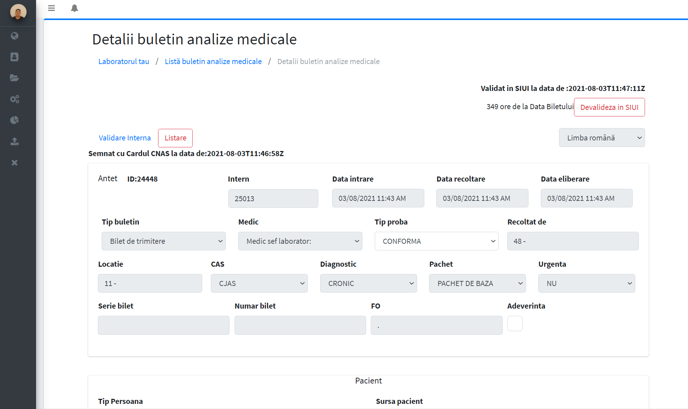The image size is (688, 409).
Task: Open the pie chart reports icon
Action: pyautogui.click(x=15, y=120)
